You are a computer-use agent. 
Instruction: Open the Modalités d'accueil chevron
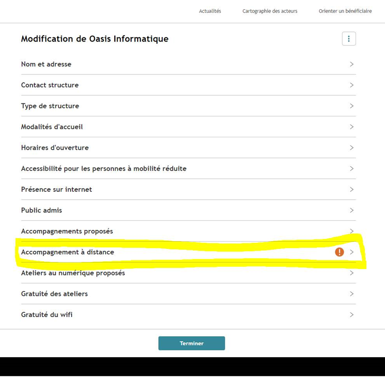click(x=352, y=127)
